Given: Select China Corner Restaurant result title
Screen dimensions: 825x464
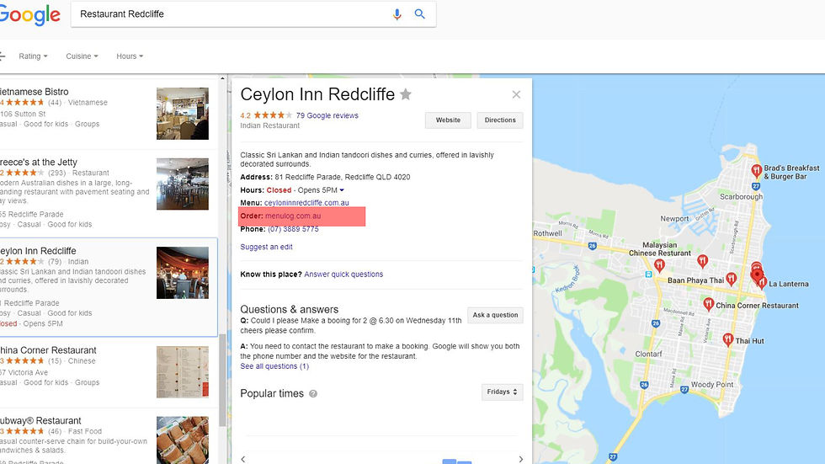Looking at the screenshot, I should [48, 350].
